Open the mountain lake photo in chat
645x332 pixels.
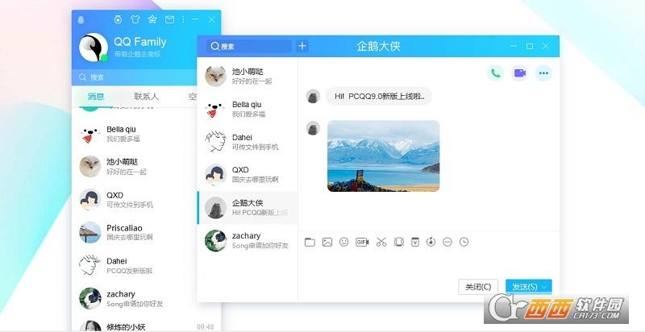coord(383,156)
